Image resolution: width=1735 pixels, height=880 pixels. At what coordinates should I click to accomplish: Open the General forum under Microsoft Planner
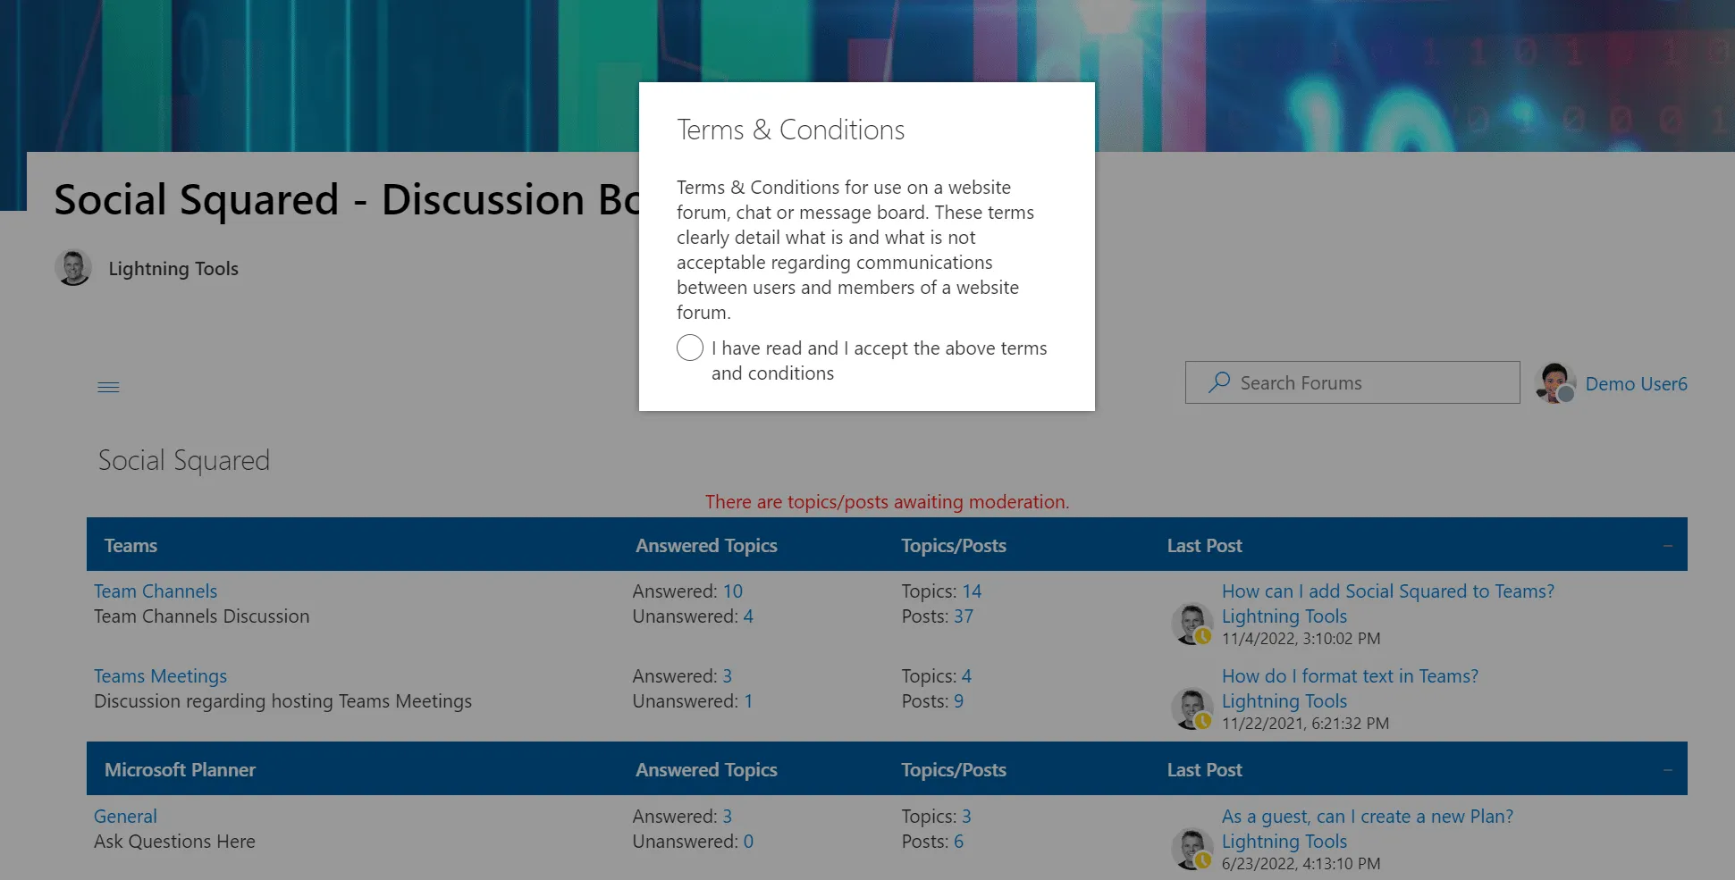(x=125, y=816)
